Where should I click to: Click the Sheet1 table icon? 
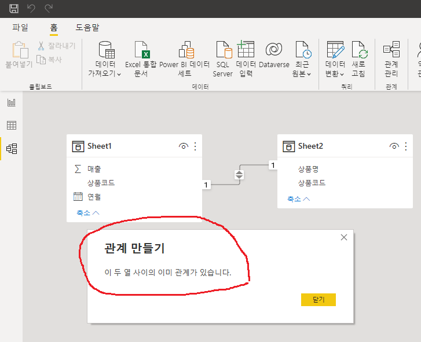coord(78,146)
